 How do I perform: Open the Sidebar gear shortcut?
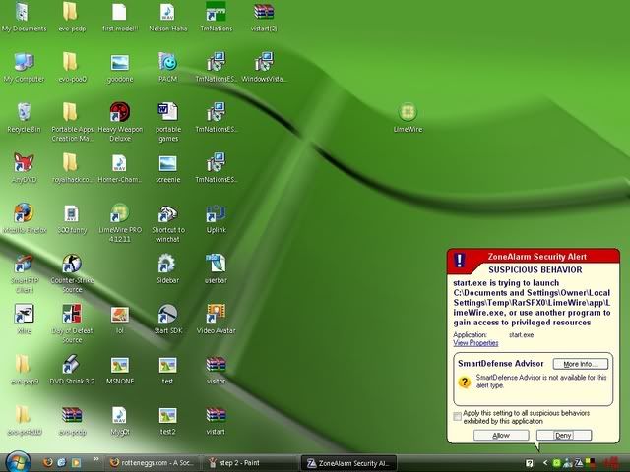click(x=167, y=268)
